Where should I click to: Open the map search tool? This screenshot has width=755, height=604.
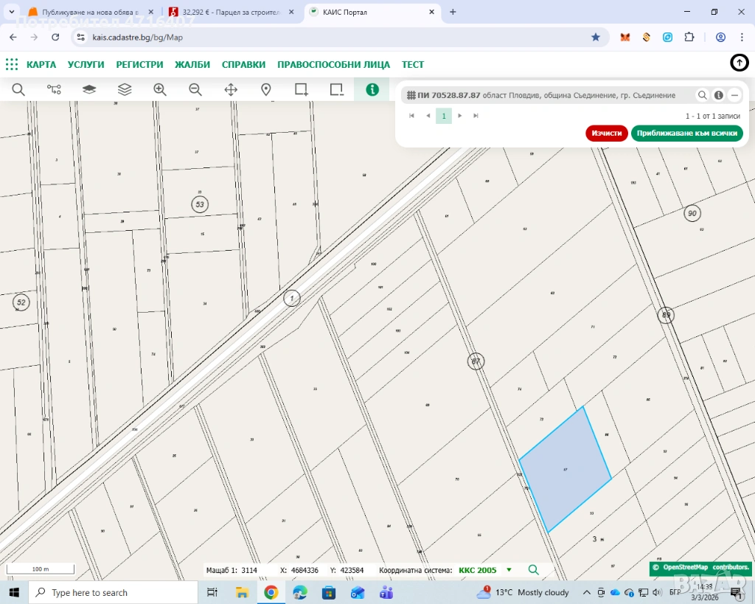(x=18, y=89)
